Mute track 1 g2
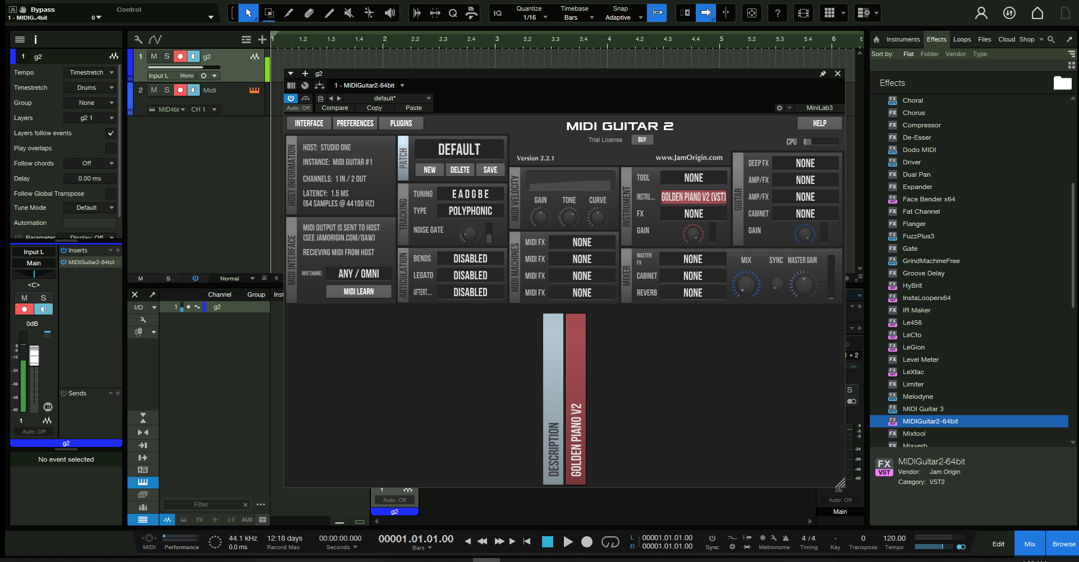Image resolution: width=1079 pixels, height=562 pixels. tap(154, 56)
